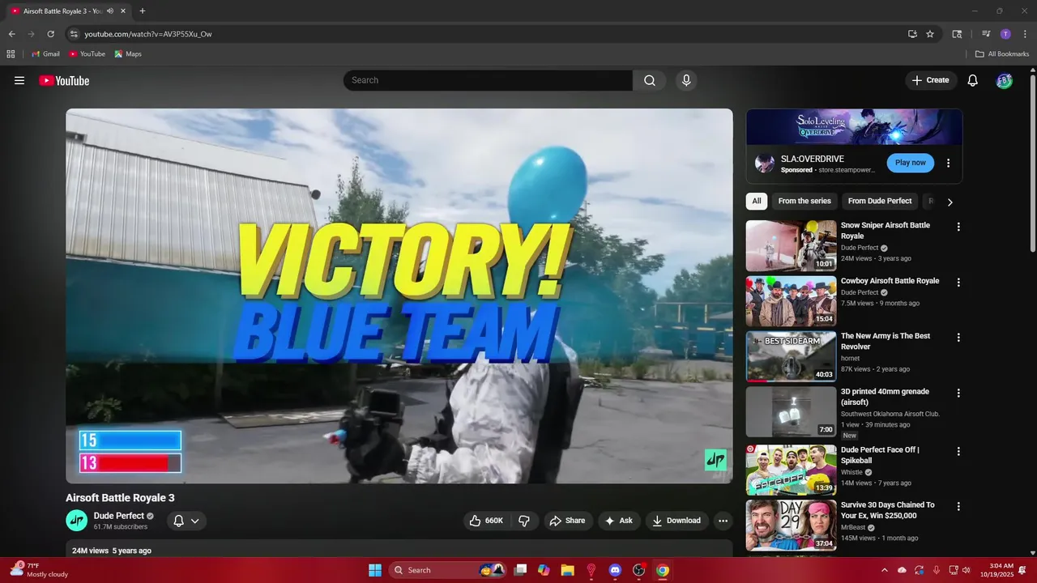
Task: Select the From Dude Perfect chip
Action: tap(880, 202)
